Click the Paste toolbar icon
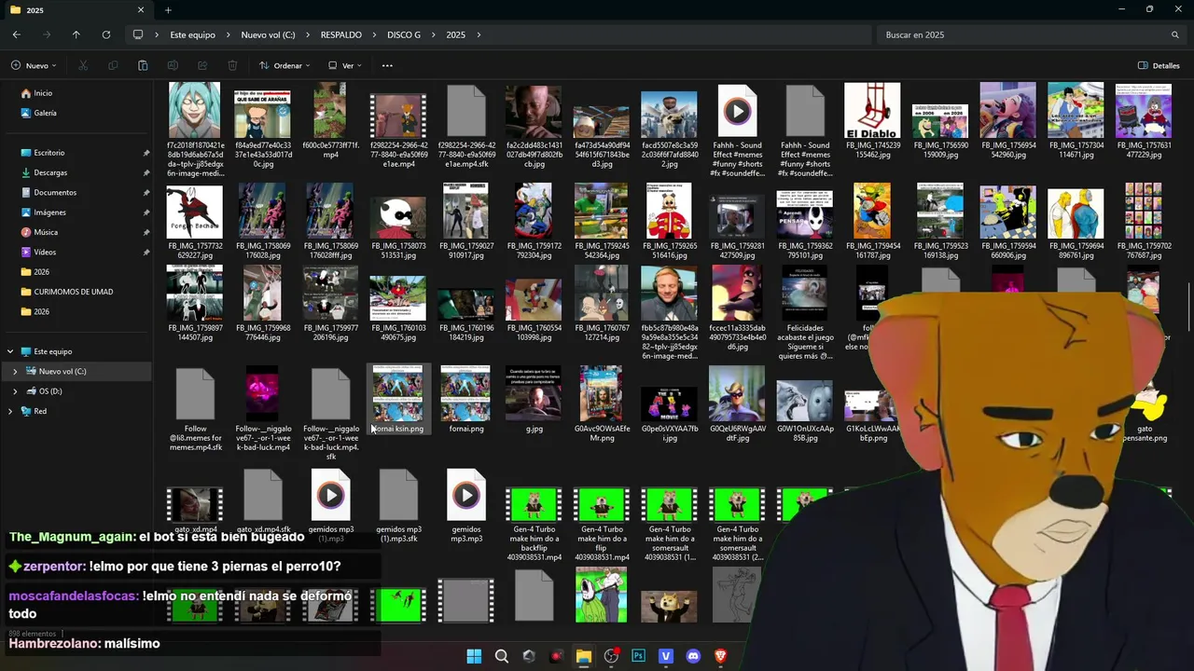1194x671 pixels. [143, 65]
